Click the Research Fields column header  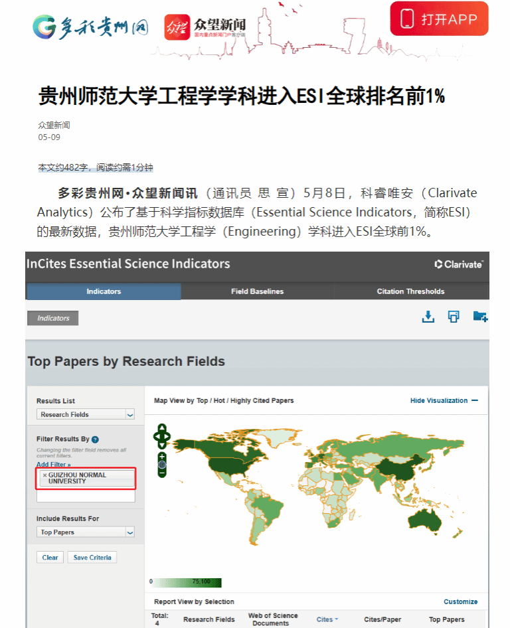pos(209,619)
